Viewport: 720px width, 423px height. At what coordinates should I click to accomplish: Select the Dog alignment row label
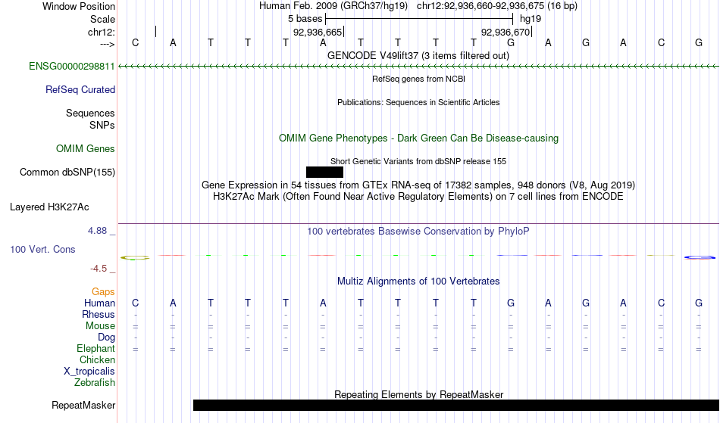pyautogui.click(x=107, y=337)
